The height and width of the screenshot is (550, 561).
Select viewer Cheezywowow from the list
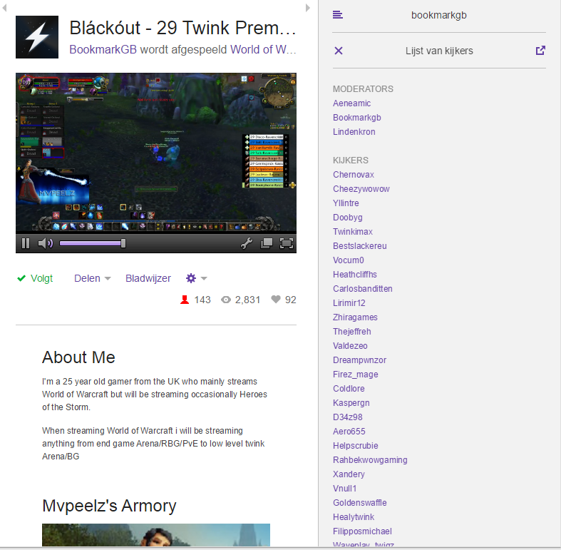[x=361, y=189]
